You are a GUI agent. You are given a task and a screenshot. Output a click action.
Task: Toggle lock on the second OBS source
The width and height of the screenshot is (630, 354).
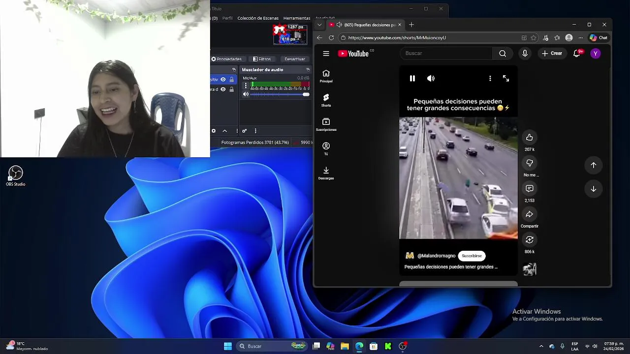click(231, 89)
